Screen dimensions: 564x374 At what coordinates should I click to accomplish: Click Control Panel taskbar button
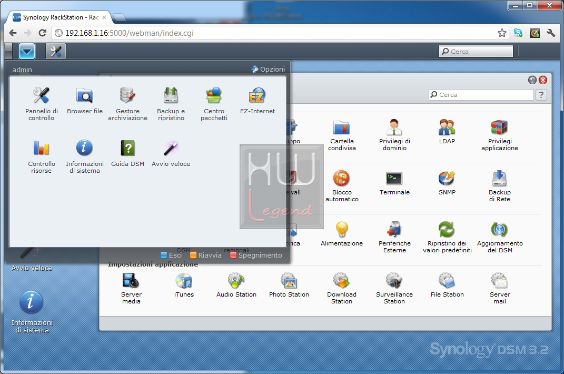pyautogui.click(x=56, y=51)
